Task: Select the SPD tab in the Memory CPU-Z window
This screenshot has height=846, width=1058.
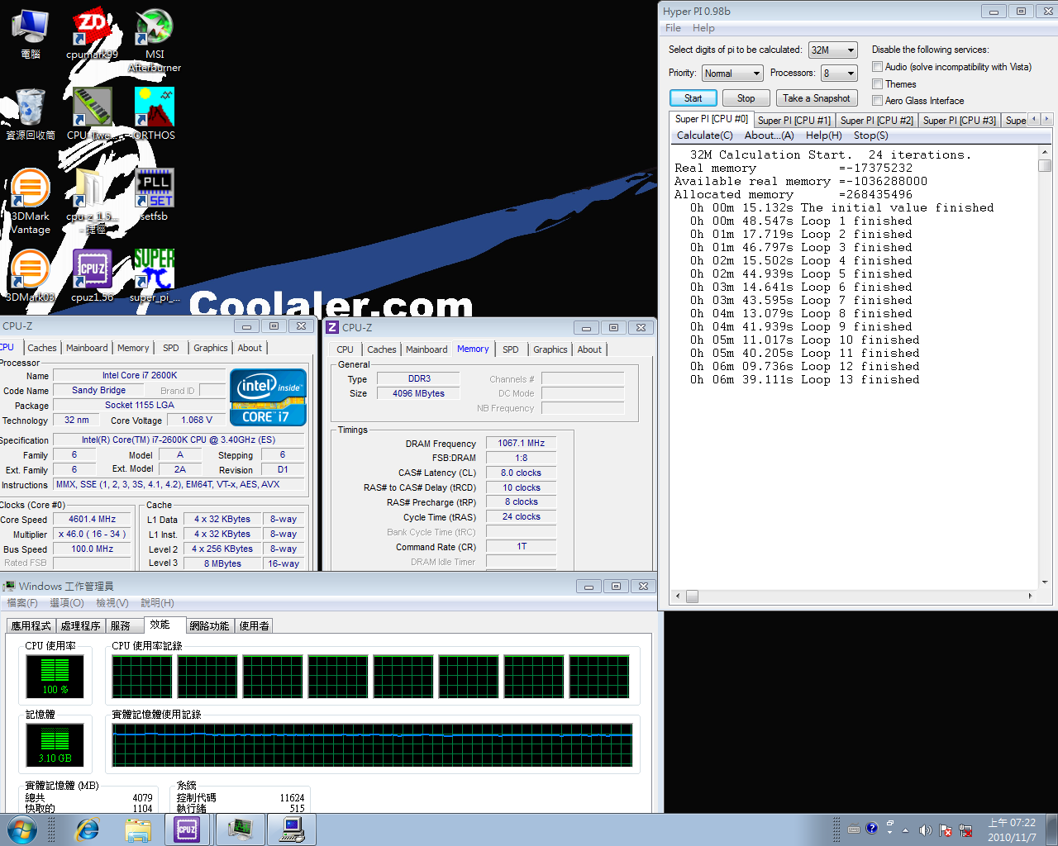Action: 511,349
